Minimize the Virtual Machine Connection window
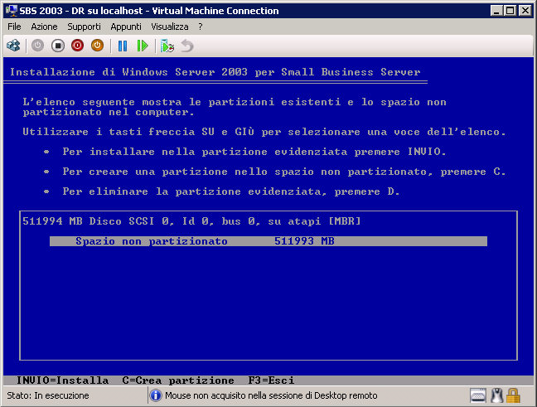Screen dimensions: 537x407 (496, 11)
